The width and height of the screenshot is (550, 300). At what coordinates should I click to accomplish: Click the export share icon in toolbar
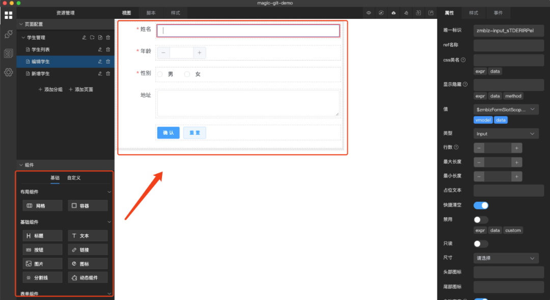click(x=431, y=13)
